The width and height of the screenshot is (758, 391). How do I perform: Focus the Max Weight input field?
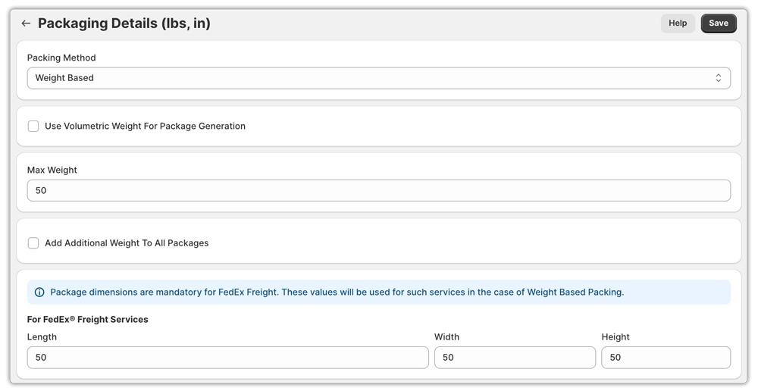(x=378, y=190)
